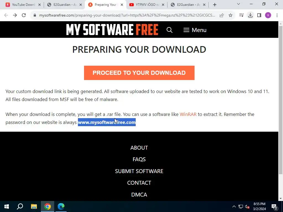Switch to YouTube Downloader tab
The width and height of the screenshot is (283, 212).
(x=23, y=5)
